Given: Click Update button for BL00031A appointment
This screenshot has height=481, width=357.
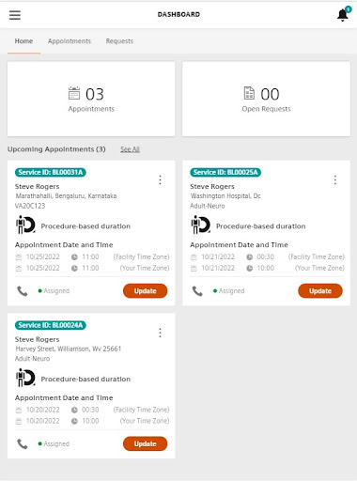Looking at the screenshot, I should pyautogui.click(x=145, y=291).
